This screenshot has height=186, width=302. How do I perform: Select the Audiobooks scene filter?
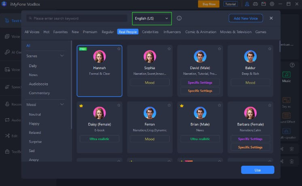(38, 84)
